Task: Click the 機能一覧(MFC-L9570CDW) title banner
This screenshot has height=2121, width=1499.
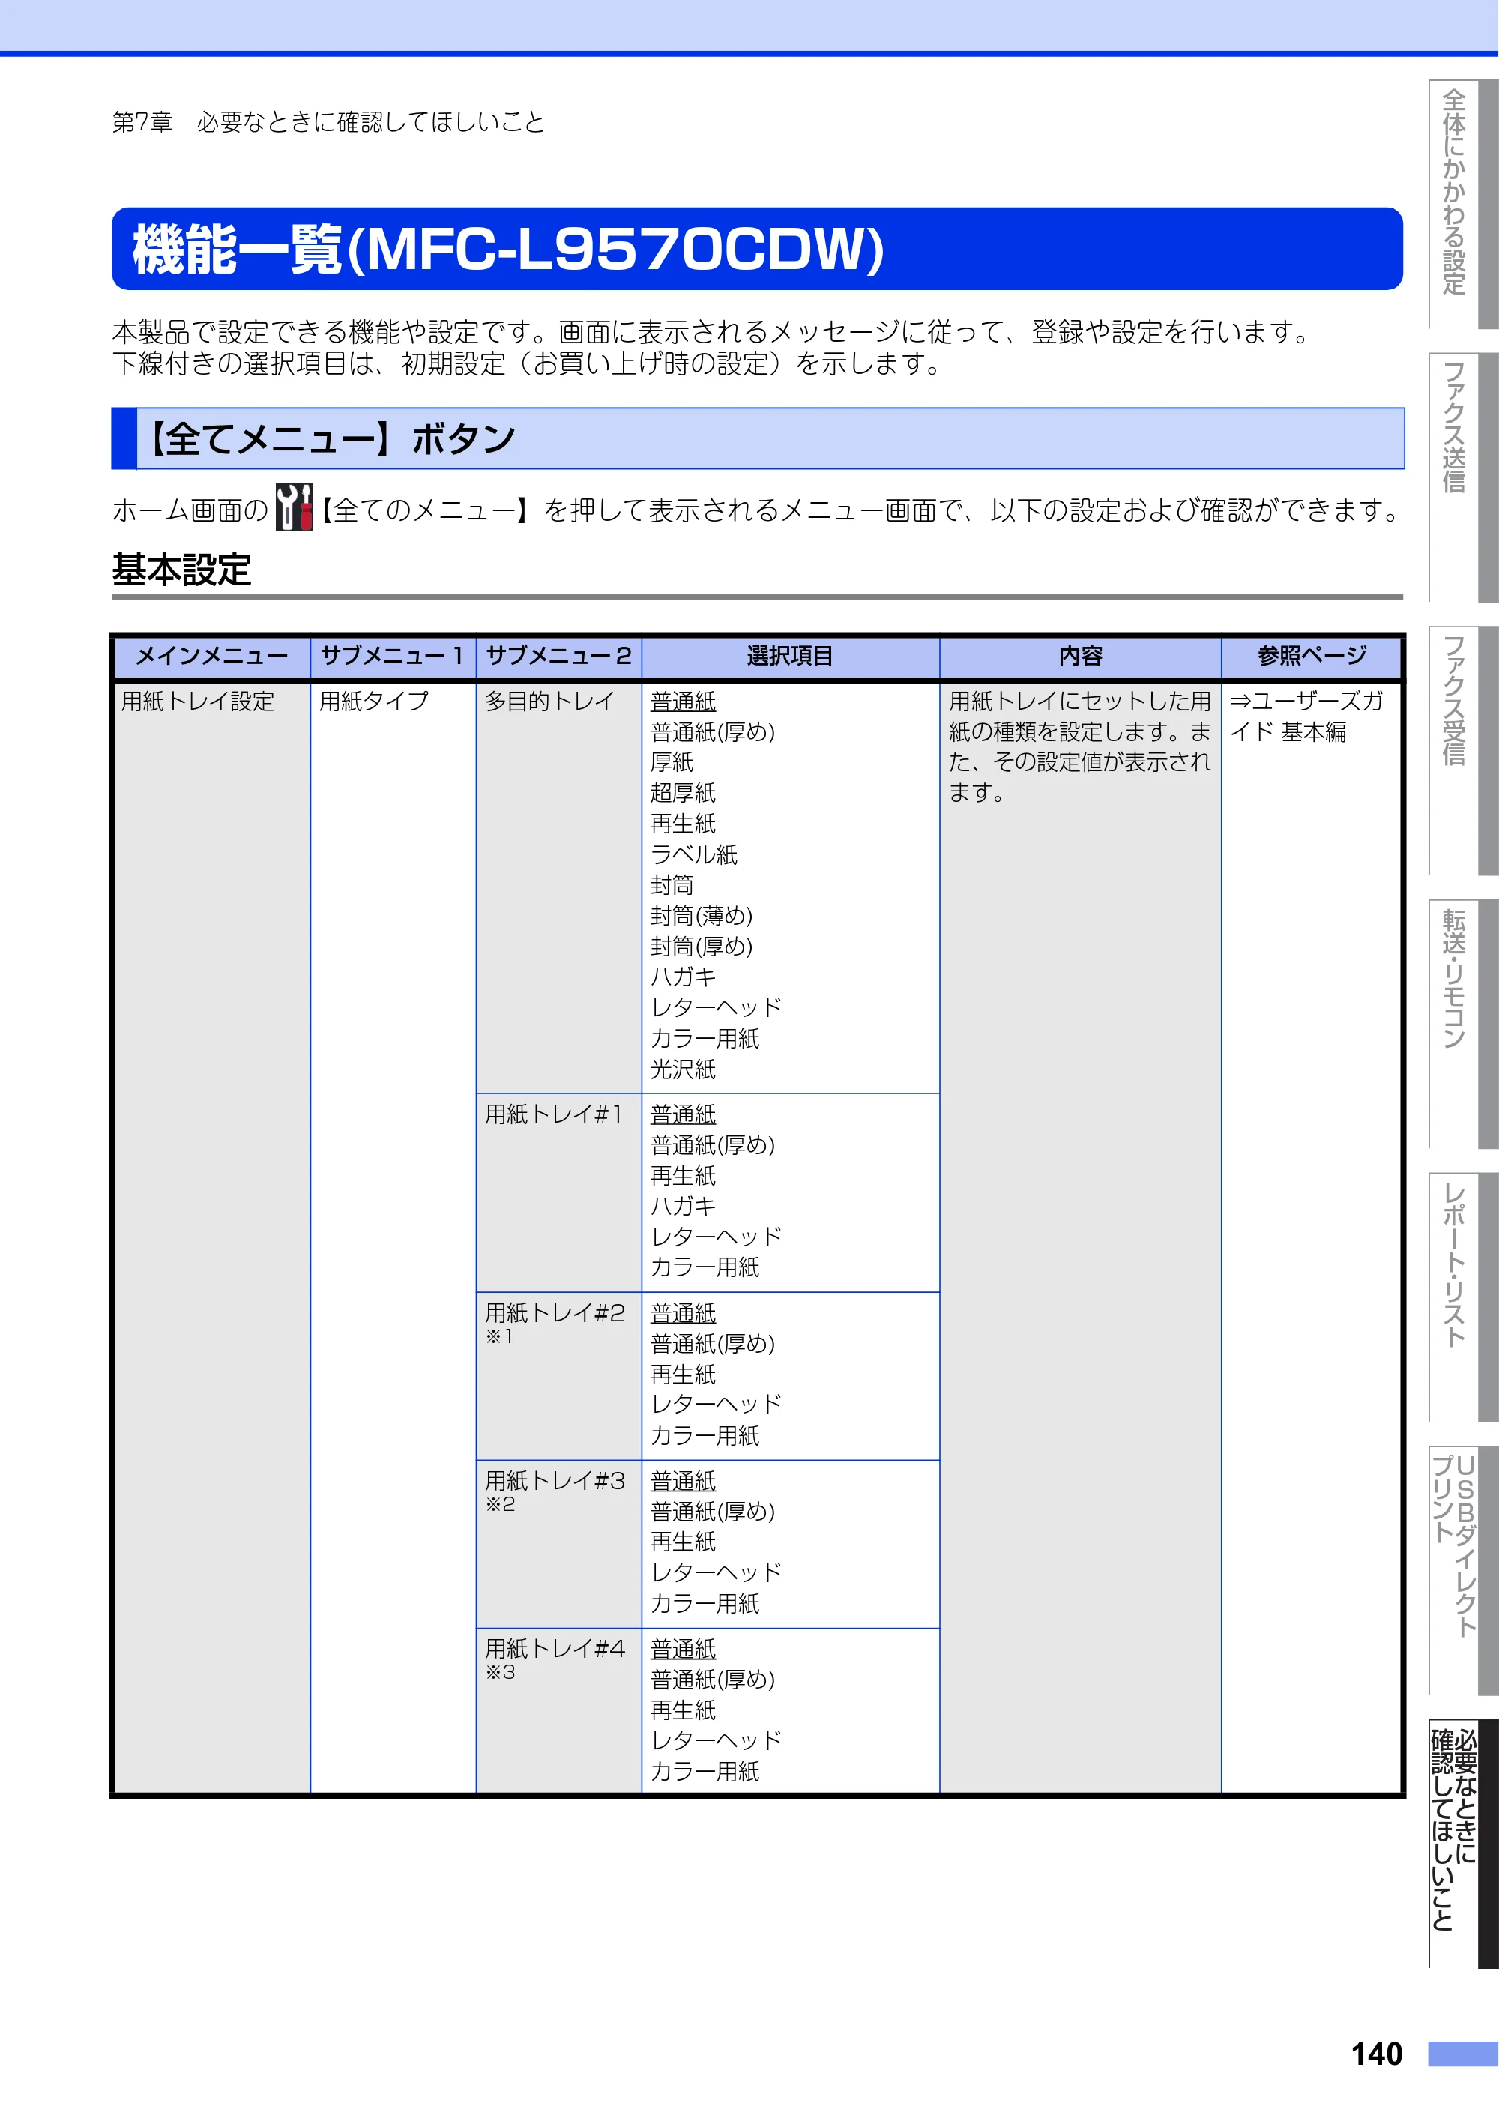Action: (x=756, y=249)
